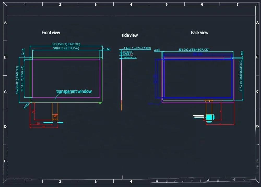Pick the '4-R8.5' corner radius note
The width and height of the screenshot is (261, 187).
click(x=26, y=106)
